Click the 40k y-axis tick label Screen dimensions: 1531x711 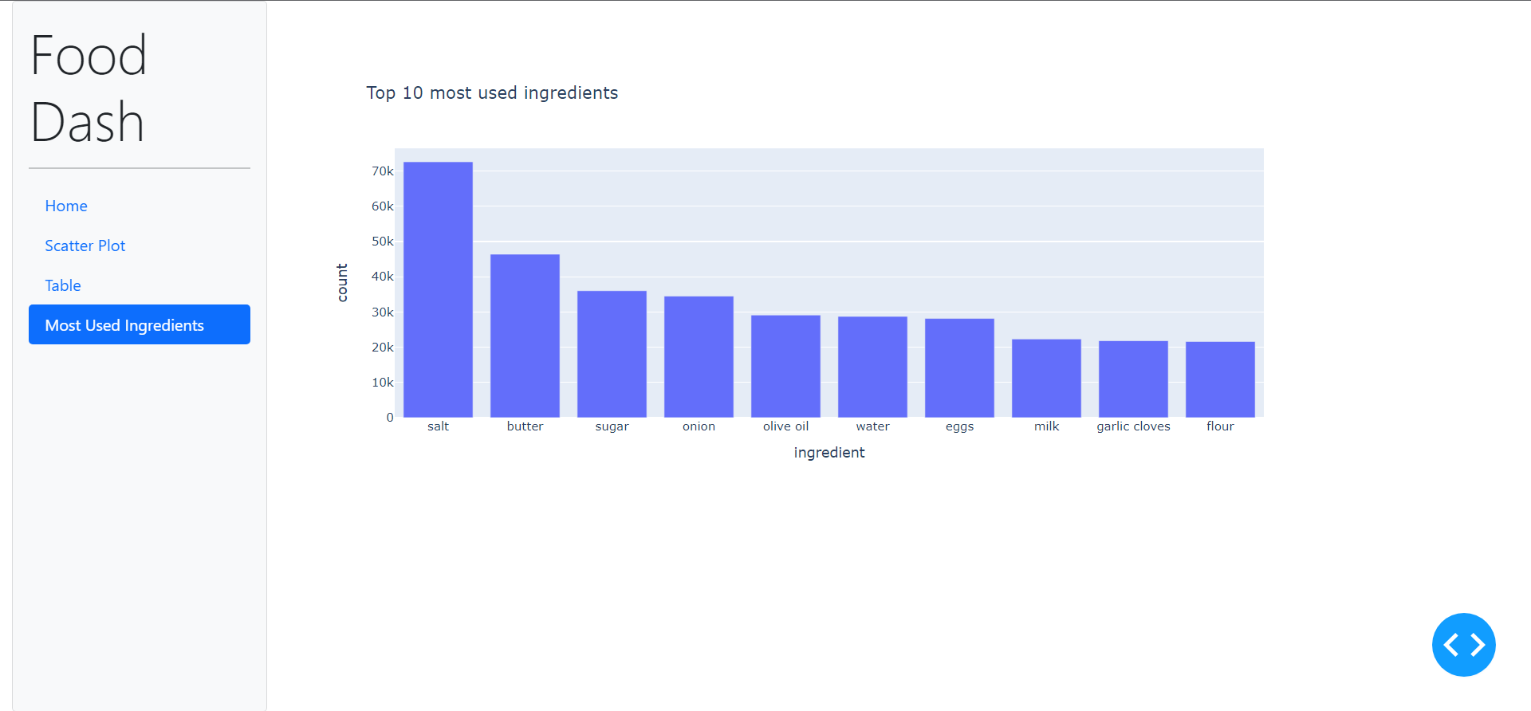click(x=383, y=277)
